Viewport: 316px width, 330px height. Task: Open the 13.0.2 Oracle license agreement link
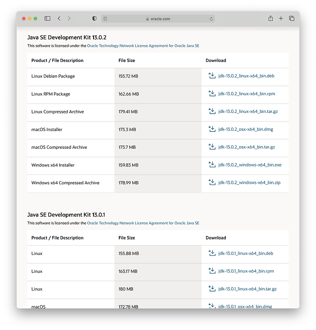pos(143,46)
